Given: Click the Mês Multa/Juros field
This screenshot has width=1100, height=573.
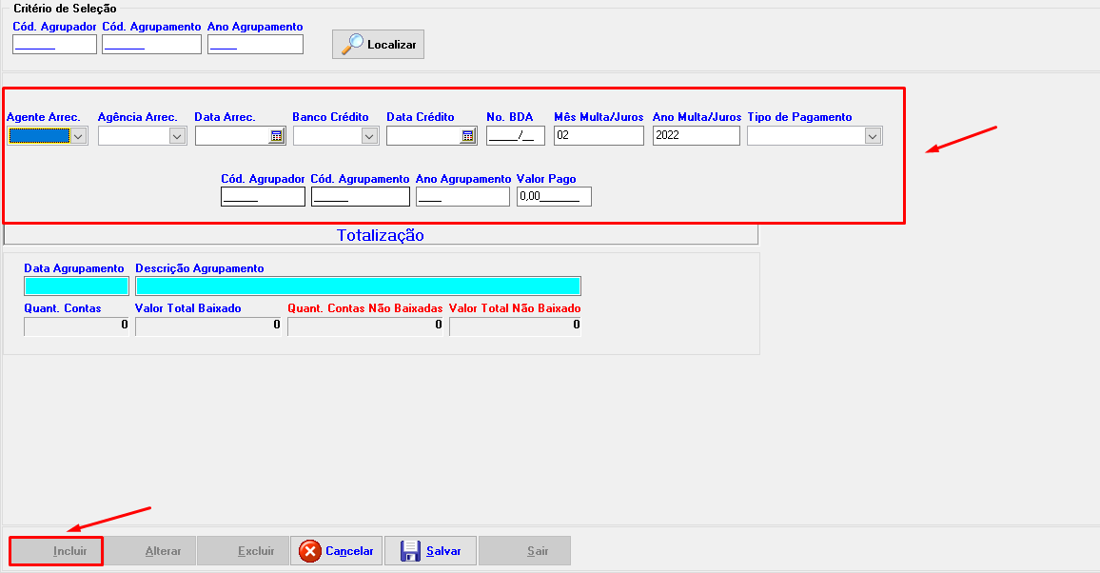Looking at the screenshot, I should pos(599,136).
